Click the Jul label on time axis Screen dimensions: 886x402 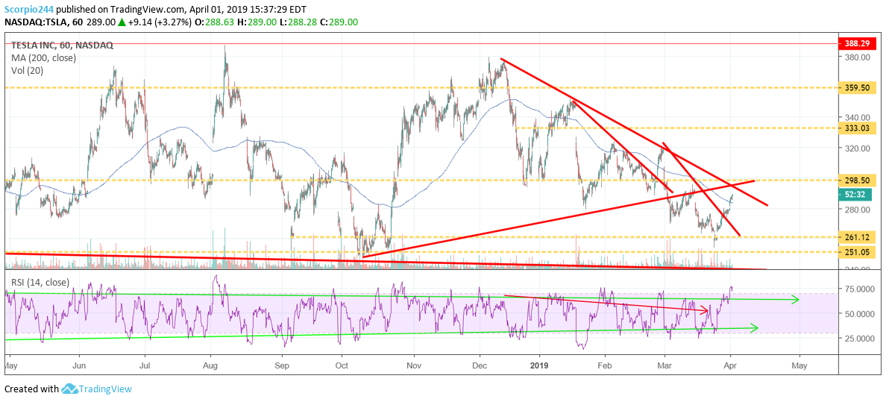tap(145, 365)
